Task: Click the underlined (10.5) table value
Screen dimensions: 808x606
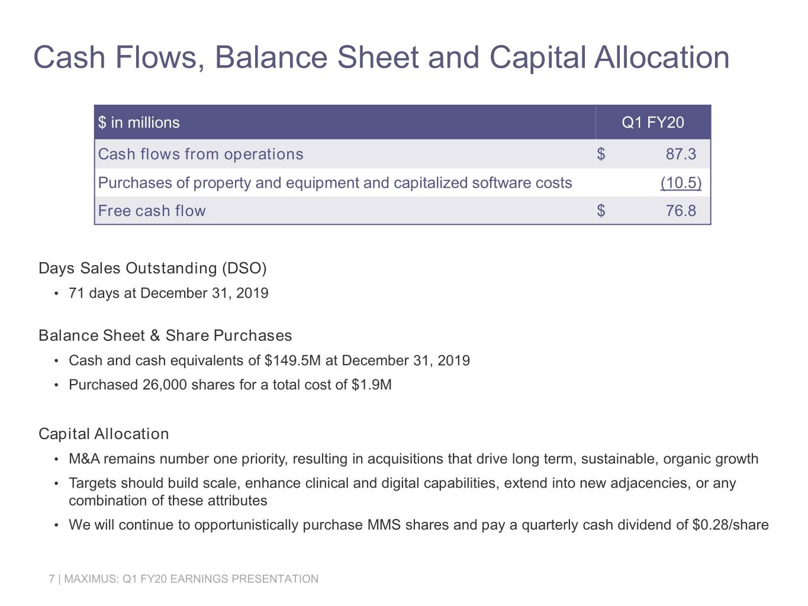Action: pos(681,182)
